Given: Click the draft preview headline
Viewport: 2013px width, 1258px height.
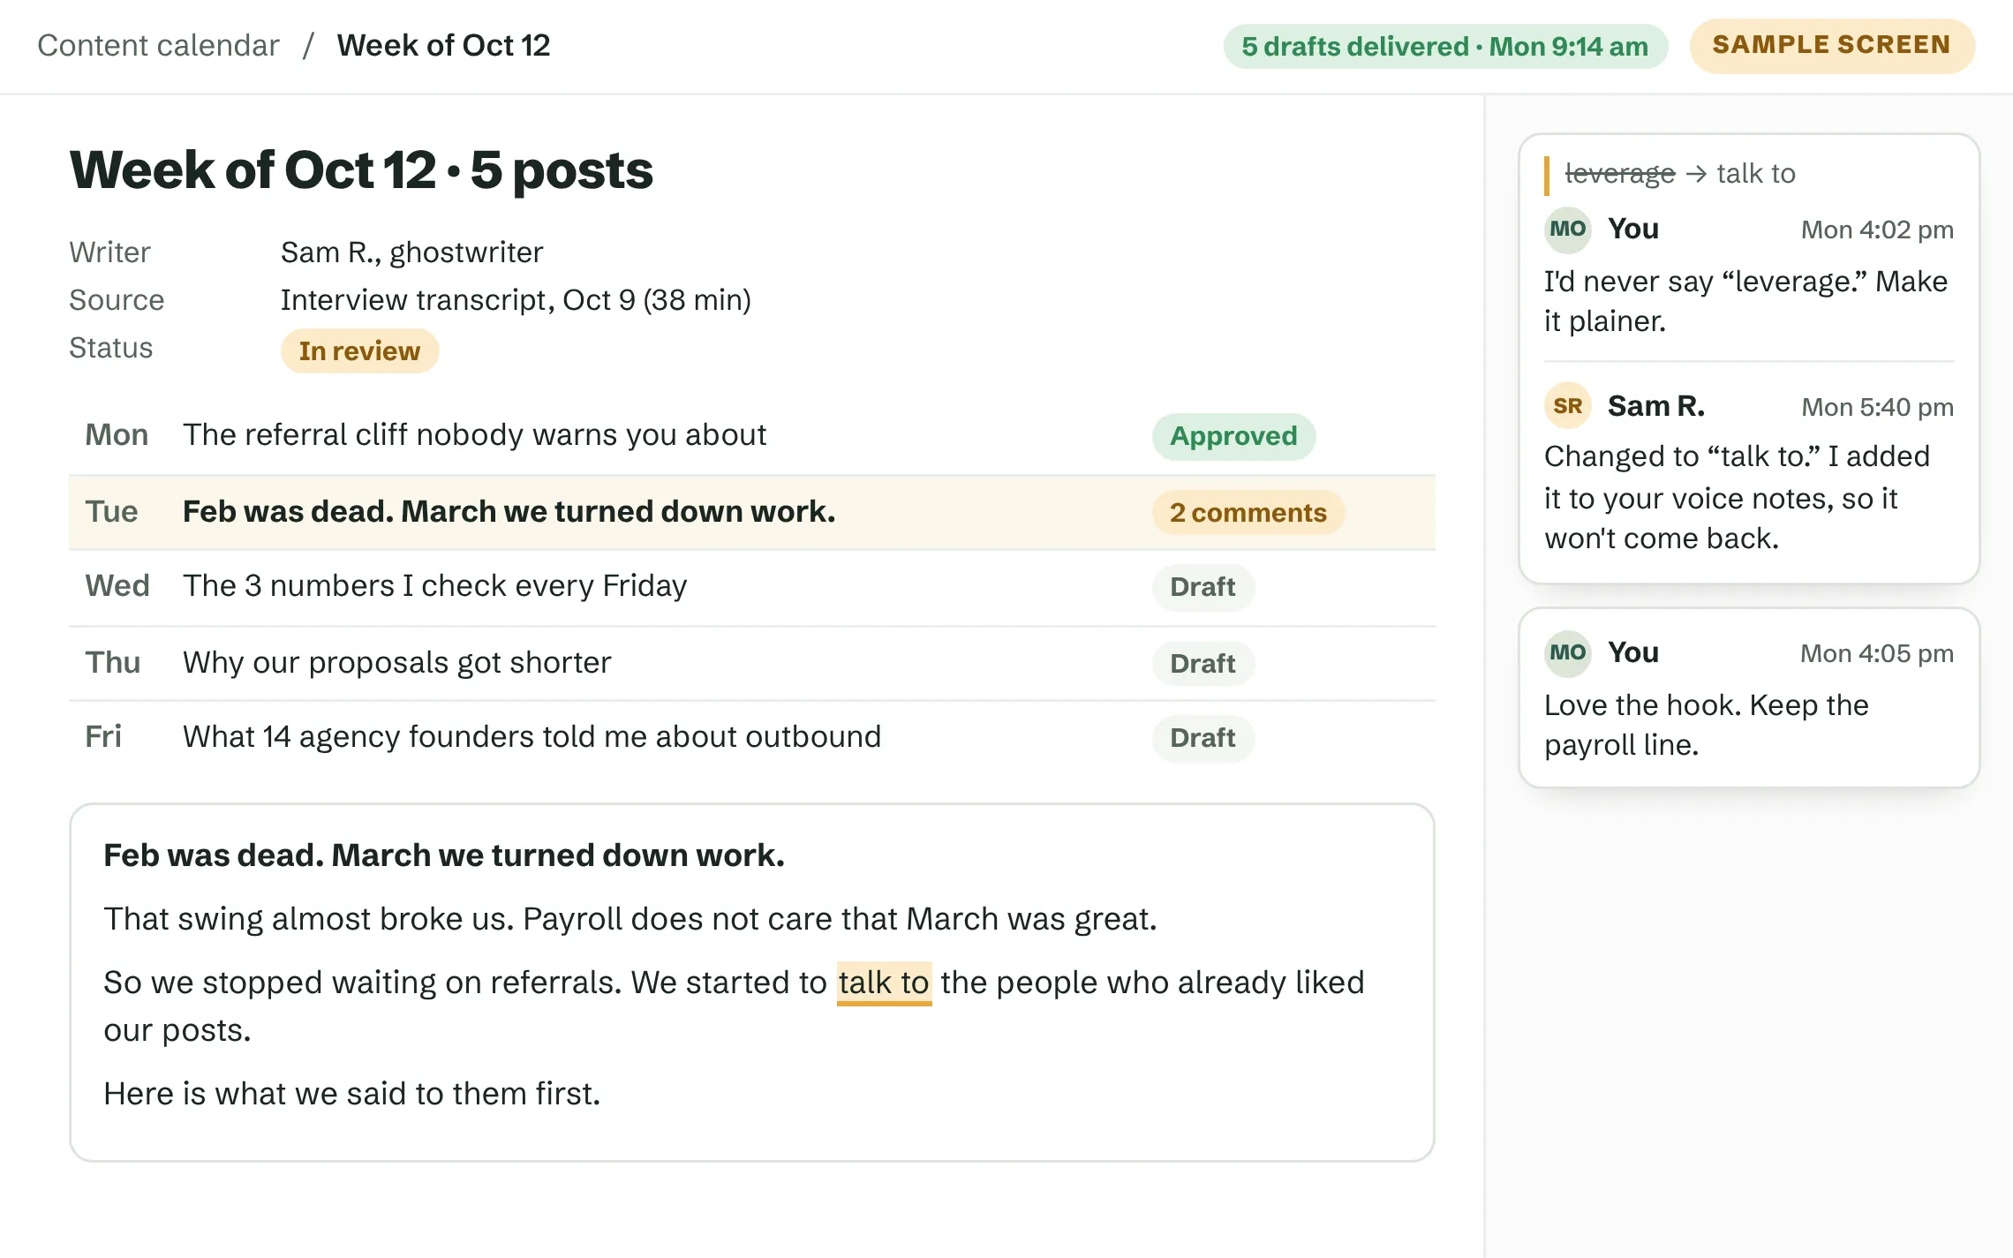Looking at the screenshot, I should tap(444, 855).
